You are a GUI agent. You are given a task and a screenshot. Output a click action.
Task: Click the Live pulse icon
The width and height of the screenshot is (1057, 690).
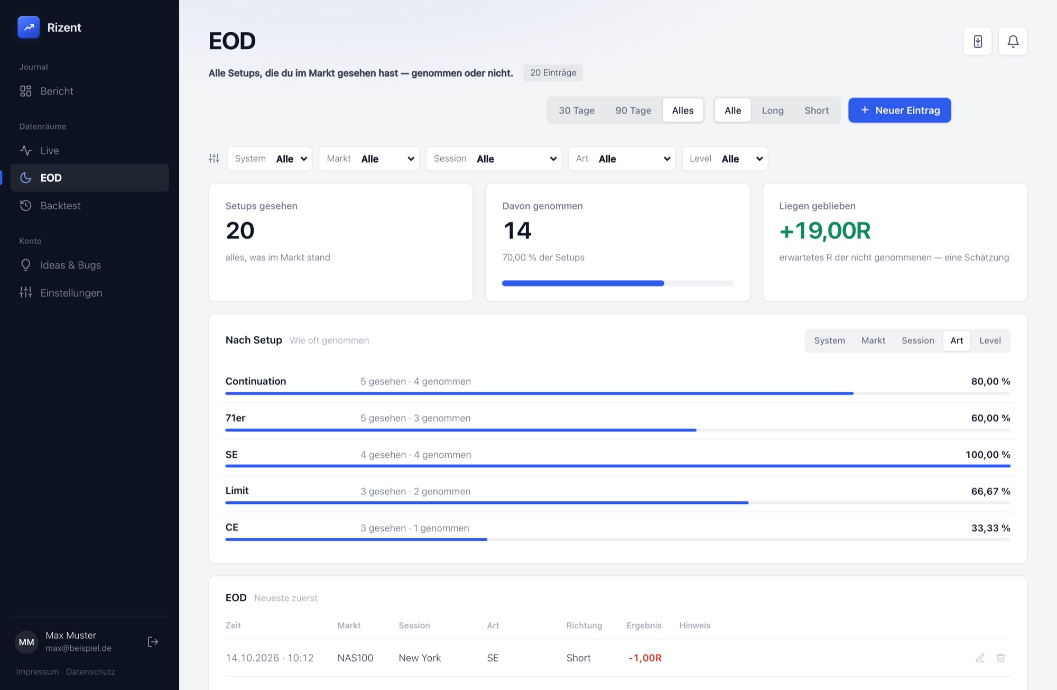tap(25, 151)
